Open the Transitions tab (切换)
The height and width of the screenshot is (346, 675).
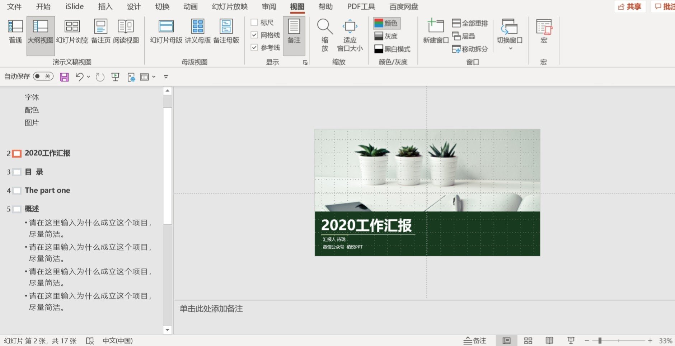pyautogui.click(x=162, y=6)
